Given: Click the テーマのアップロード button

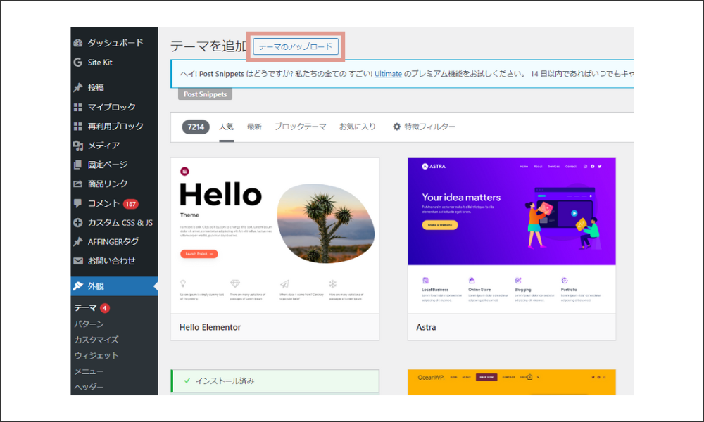Looking at the screenshot, I should (x=296, y=46).
